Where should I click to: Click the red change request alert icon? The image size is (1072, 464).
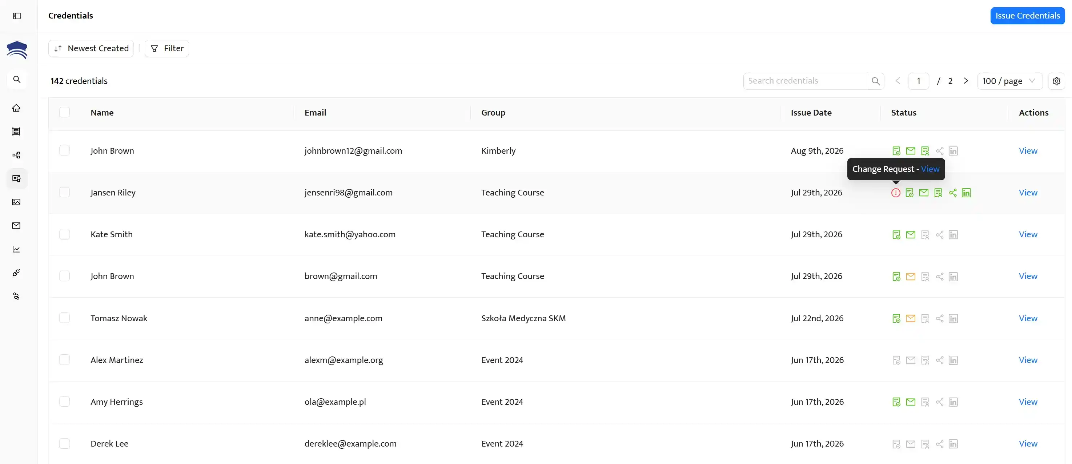[x=896, y=193]
